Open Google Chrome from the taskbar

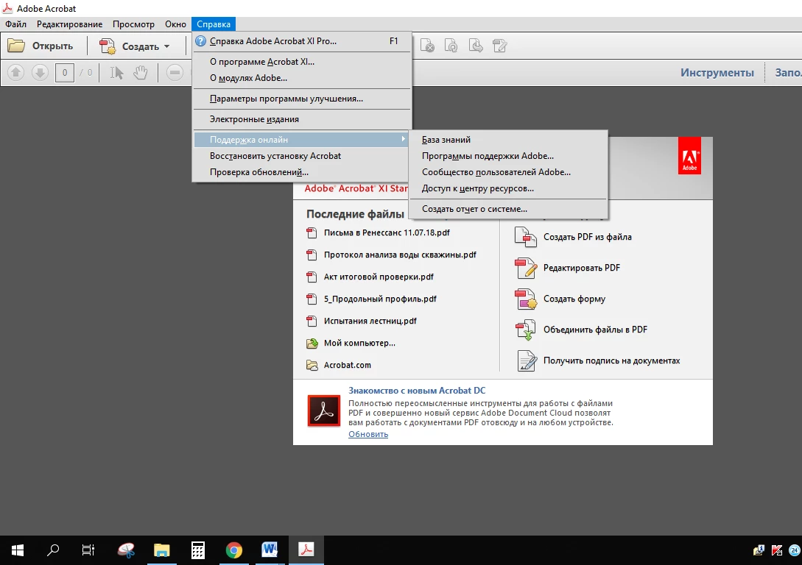coord(233,550)
